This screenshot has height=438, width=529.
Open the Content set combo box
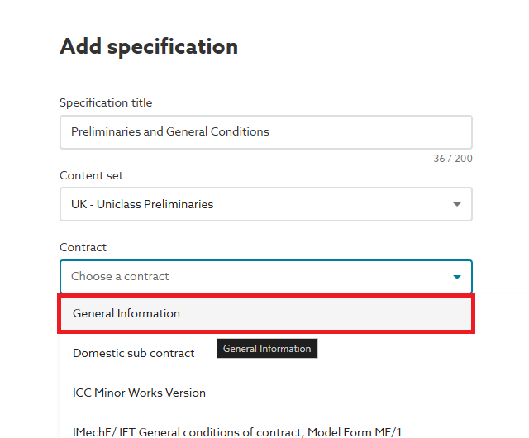(265, 204)
